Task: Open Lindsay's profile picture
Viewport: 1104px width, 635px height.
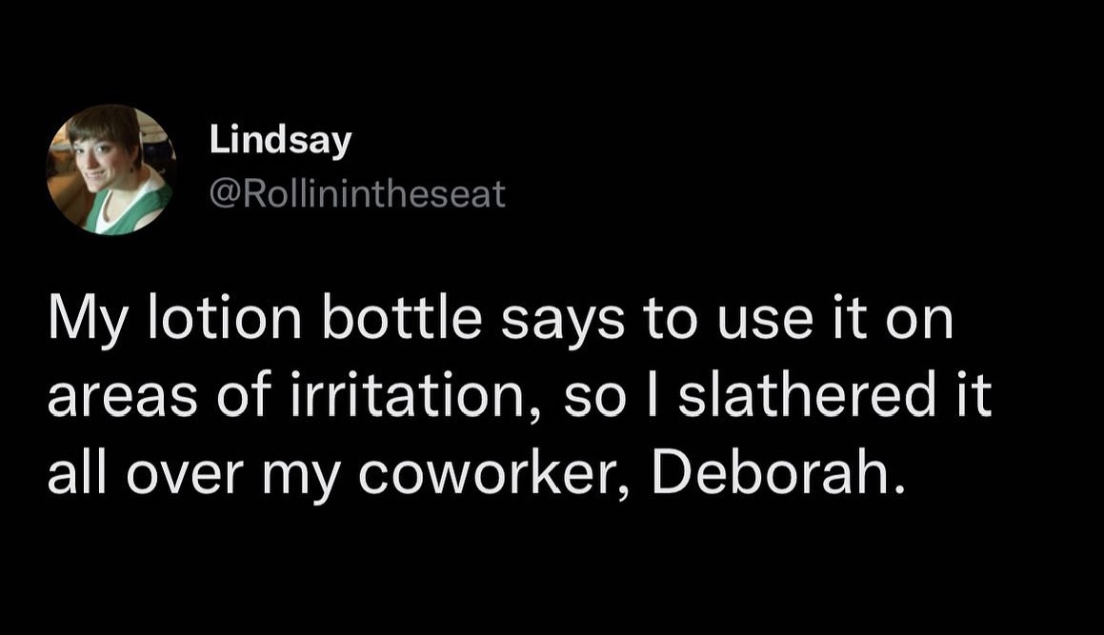Action: (x=110, y=169)
